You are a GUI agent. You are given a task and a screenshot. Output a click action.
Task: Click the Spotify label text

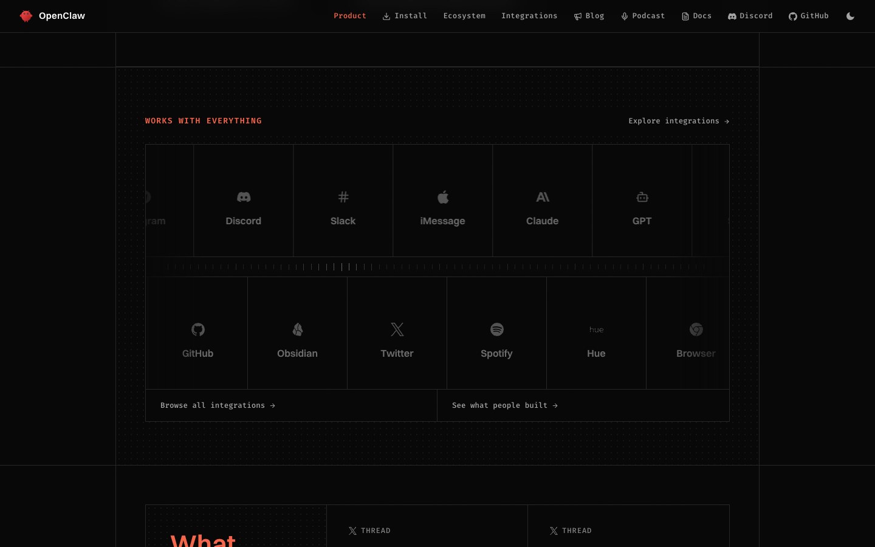[x=497, y=354]
